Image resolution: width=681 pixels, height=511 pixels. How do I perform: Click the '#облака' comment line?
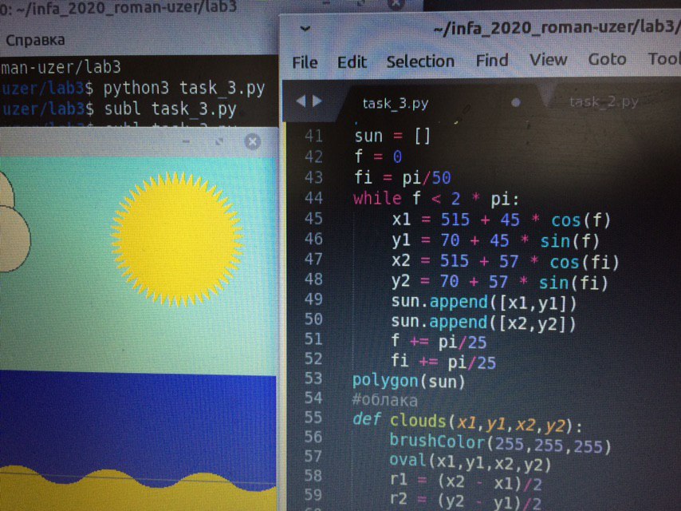point(385,400)
